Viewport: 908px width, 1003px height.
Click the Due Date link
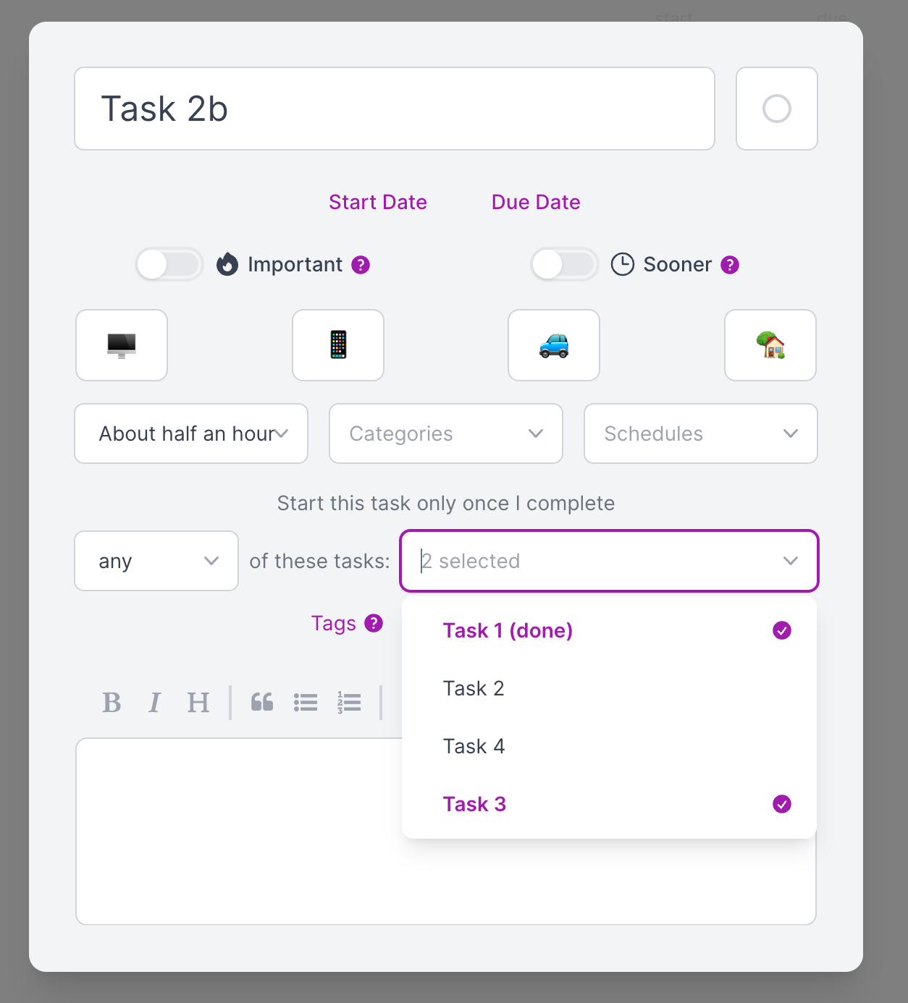tap(536, 202)
